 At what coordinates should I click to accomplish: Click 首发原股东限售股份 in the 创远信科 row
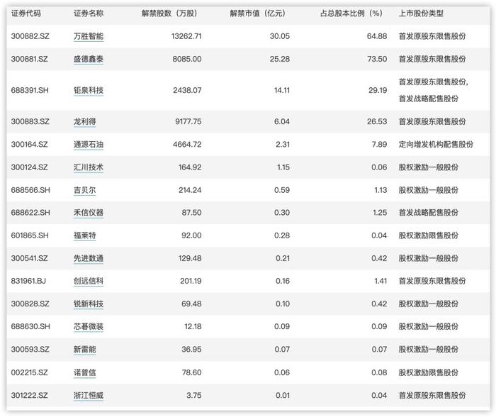point(432,281)
